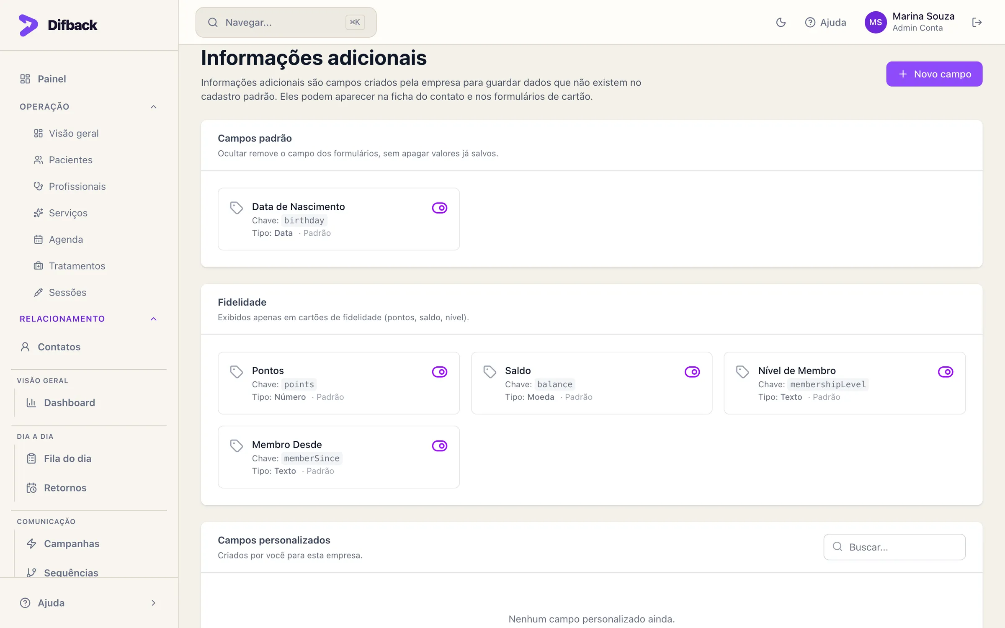
Task: Open Visão geral in the sidebar
Action: click(x=96, y=133)
